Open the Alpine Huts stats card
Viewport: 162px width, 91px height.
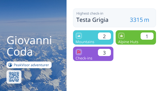click(136, 37)
